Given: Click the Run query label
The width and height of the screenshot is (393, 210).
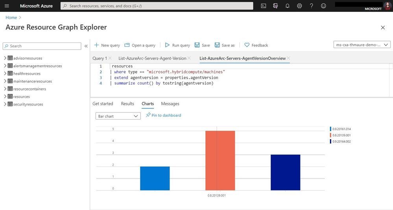Looking at the screenshot, I should point(181,45).
